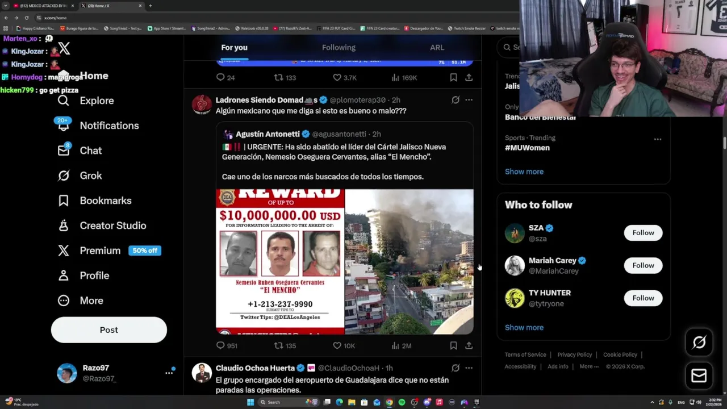The width and height of the screenshot is (727, 409).
Task: Open Cookie Policy link
Action: (620, 354)
